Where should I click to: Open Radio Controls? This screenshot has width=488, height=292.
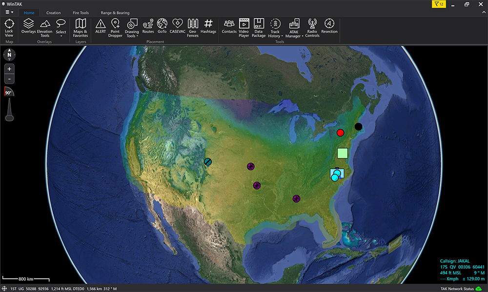coord(312,26)
